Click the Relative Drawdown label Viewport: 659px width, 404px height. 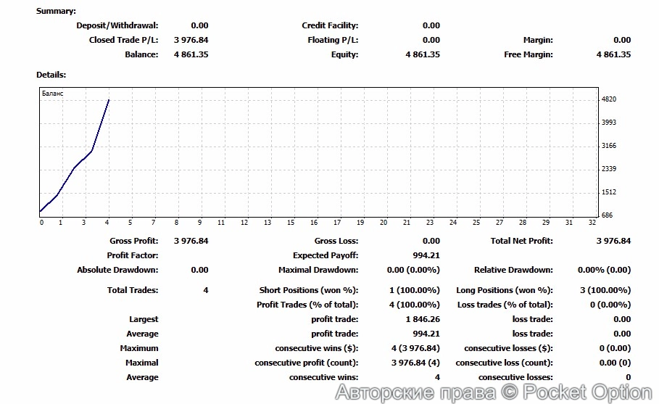513,270
